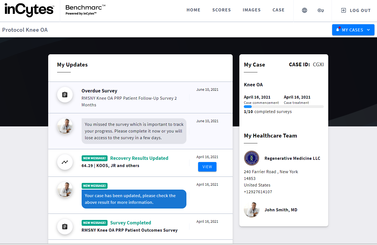Viewport: 377px width, 245px height.
Task: Click the completed surveys progress bar
Action: click(x=284, y=107)
